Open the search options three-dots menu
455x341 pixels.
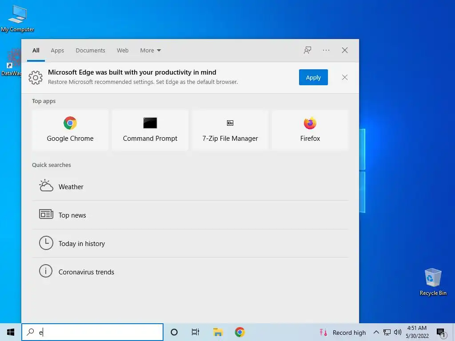(x=326, y=50)
